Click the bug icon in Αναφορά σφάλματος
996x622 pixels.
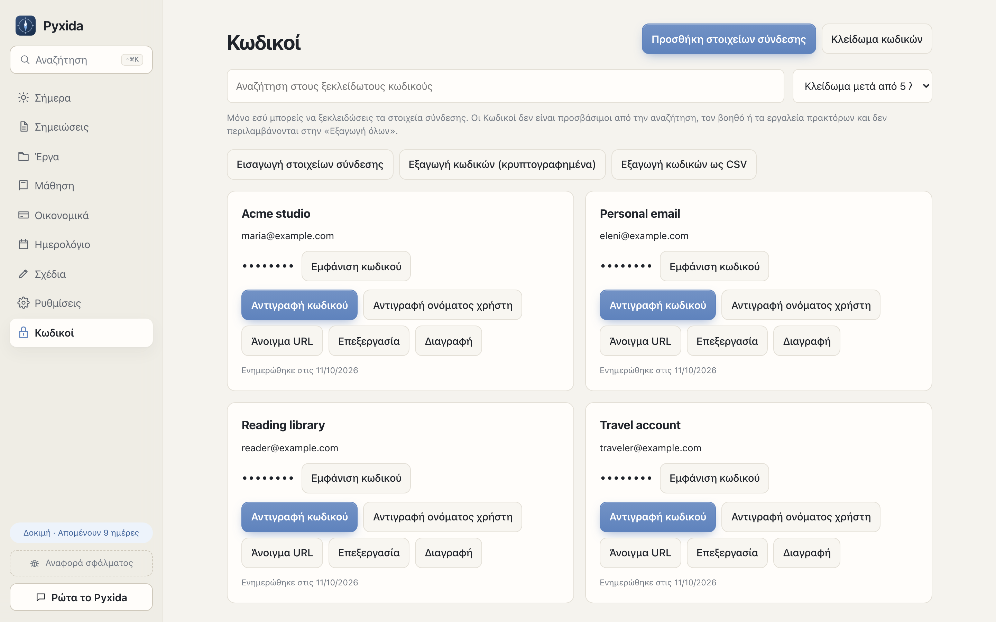pyautogui.click(x=35, y=563)
